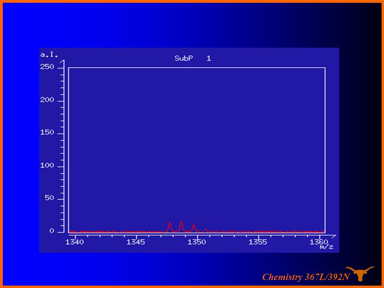
Task: Click the 1340 x-axis value
Action: (x=74, y=242)
